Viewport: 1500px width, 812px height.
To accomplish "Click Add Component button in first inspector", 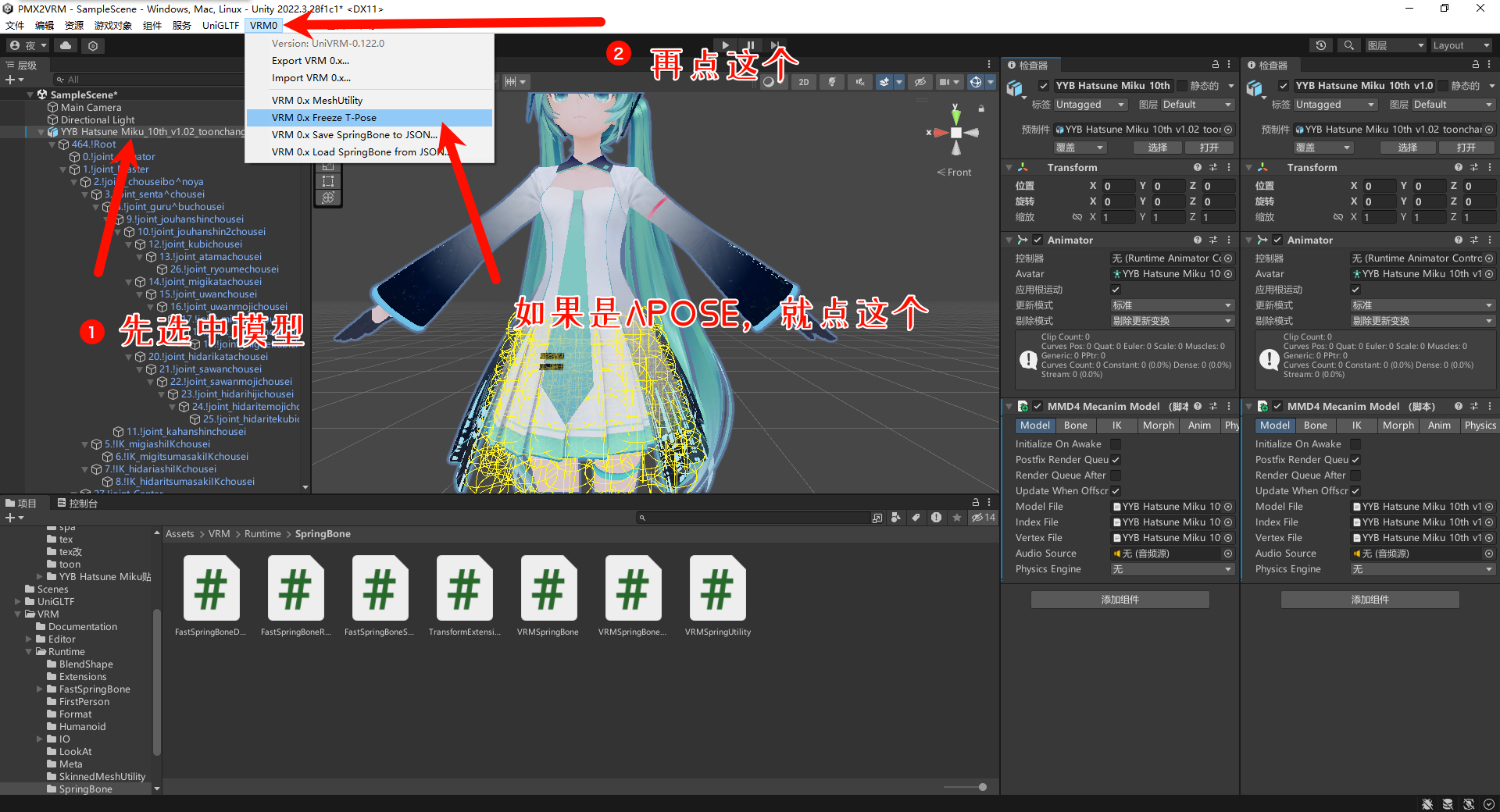I will point(1120,600).
